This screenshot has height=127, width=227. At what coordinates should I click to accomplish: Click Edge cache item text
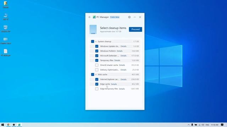coord(105,84)
